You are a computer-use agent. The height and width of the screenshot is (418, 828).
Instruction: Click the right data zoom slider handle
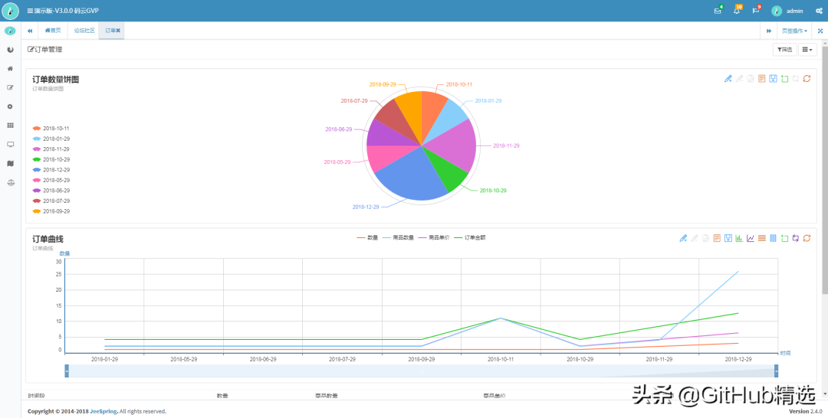(776, 371)
